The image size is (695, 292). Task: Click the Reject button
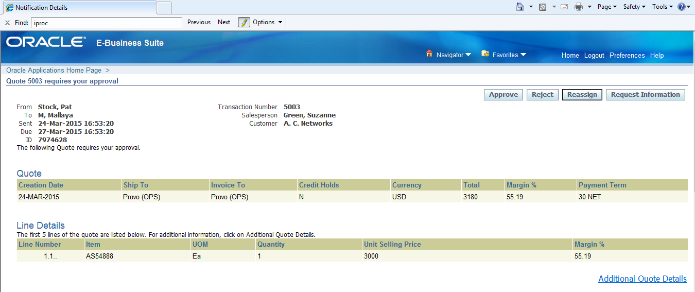click(x=543, y=95)
